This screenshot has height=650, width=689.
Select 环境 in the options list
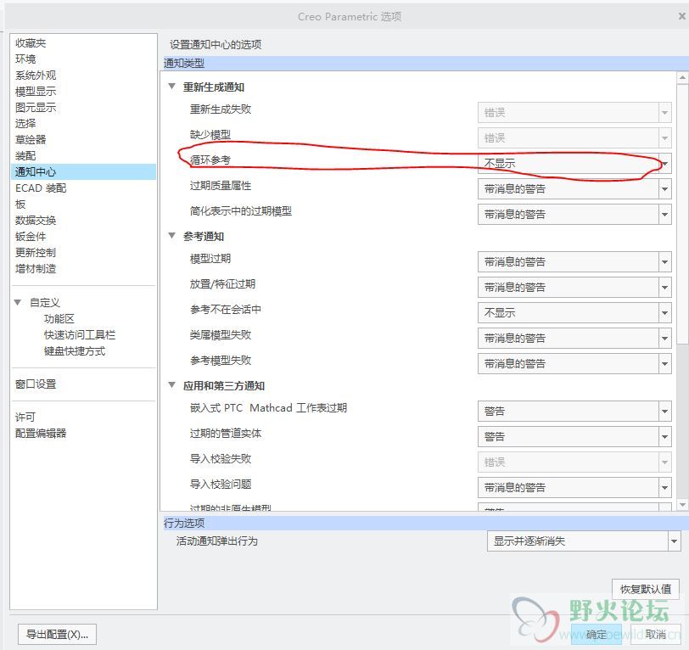[25, 59]
